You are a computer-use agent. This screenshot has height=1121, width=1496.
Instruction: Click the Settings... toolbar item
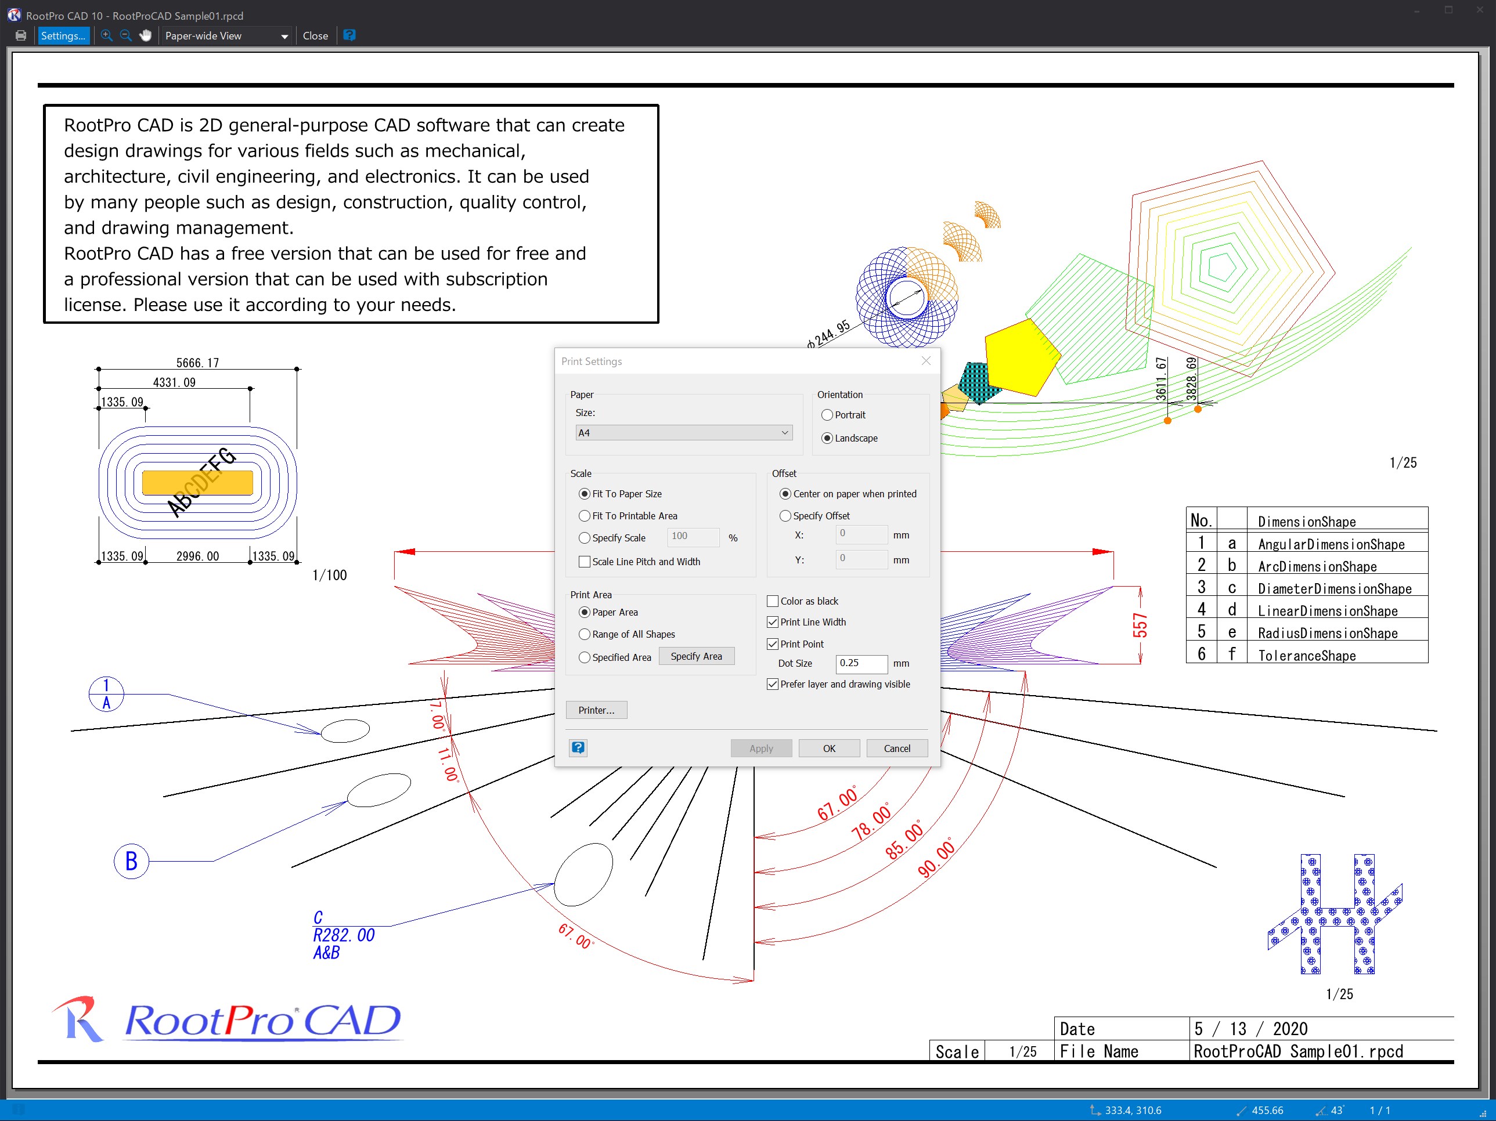click(x=63, y=36)
